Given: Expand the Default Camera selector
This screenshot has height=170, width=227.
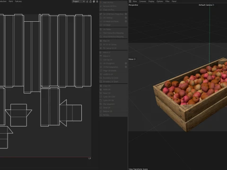Looking at the screenshot, I should 206,5.
